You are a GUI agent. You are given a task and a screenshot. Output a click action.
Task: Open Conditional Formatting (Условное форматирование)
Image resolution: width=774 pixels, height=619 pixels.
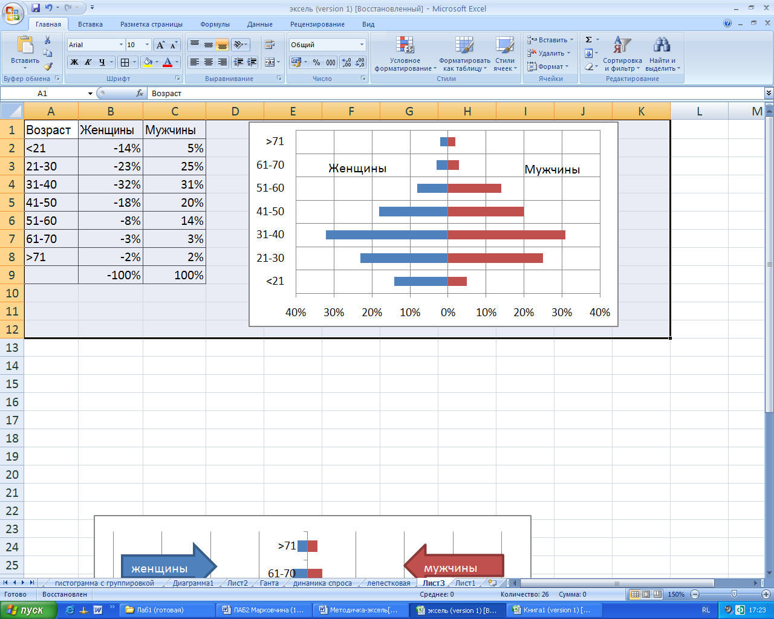(405, 54)
